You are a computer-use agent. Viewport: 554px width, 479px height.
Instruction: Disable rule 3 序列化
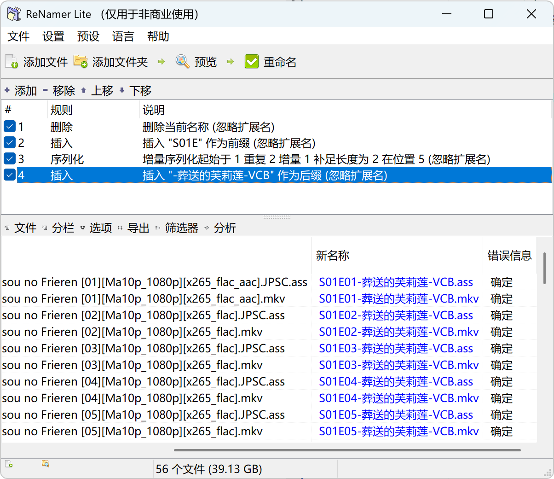pos(9,158)
